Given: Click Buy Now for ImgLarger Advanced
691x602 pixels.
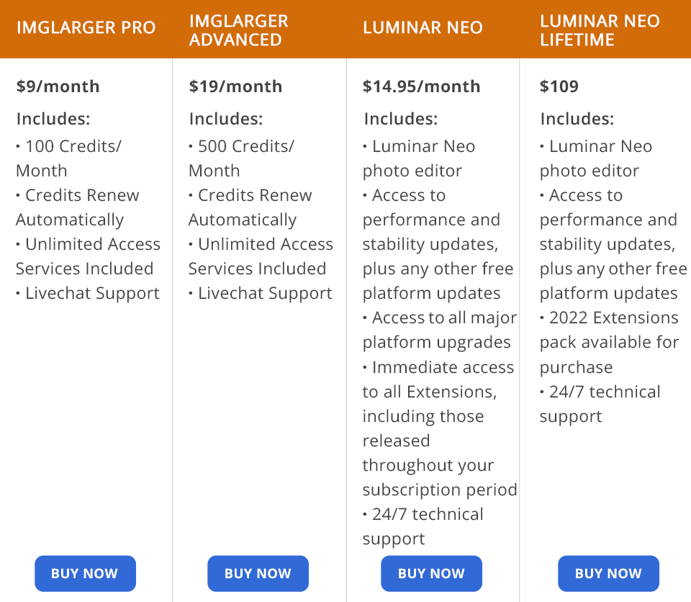Looking at the screenshot, I should point(258,573).
